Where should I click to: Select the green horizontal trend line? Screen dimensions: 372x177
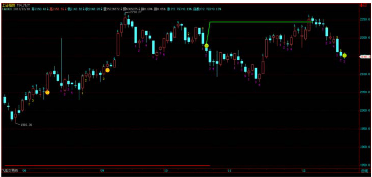click(260, 22)
